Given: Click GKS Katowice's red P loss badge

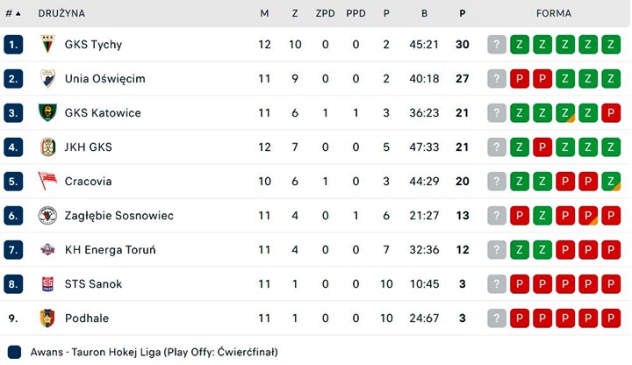Looking at the screenshot, I should (x=611, y=113).
